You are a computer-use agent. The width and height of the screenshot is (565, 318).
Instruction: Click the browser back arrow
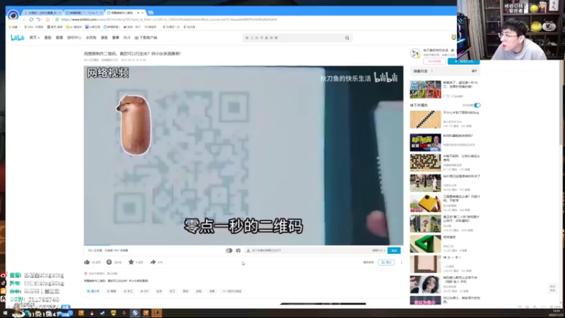[24, 20]
